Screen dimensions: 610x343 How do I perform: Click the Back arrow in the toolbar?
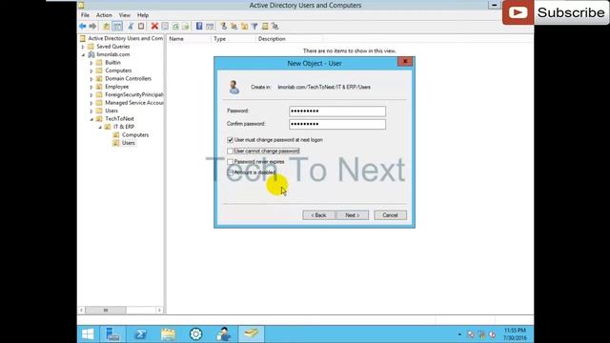click(83, 26)
